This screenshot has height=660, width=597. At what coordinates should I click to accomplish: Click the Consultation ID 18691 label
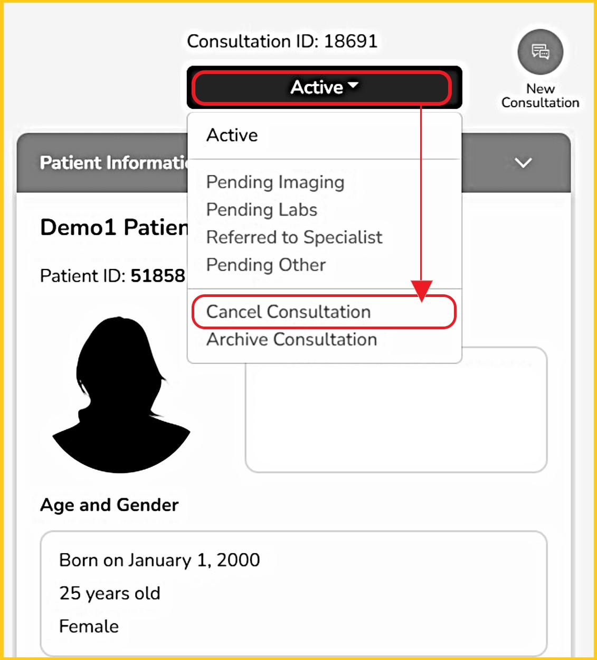coord(282,41)
